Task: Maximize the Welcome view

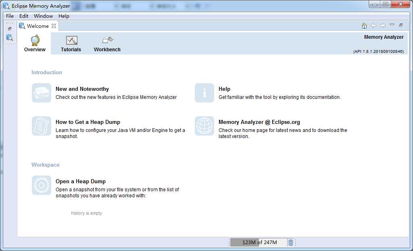Action: coord(401,25)
